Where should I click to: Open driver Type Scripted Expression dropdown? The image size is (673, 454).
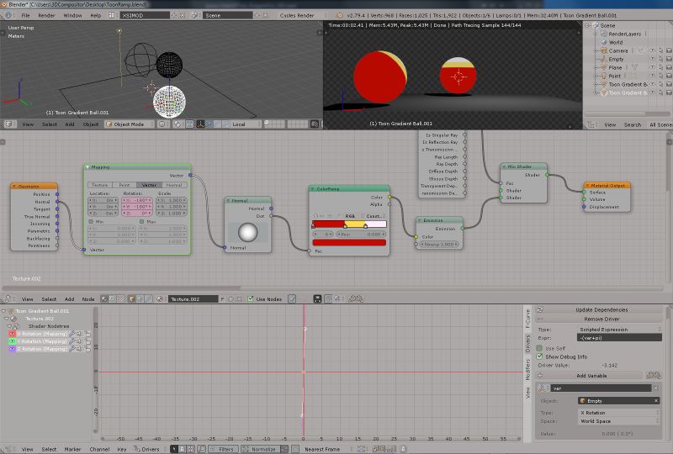click(x=620, y=329)
